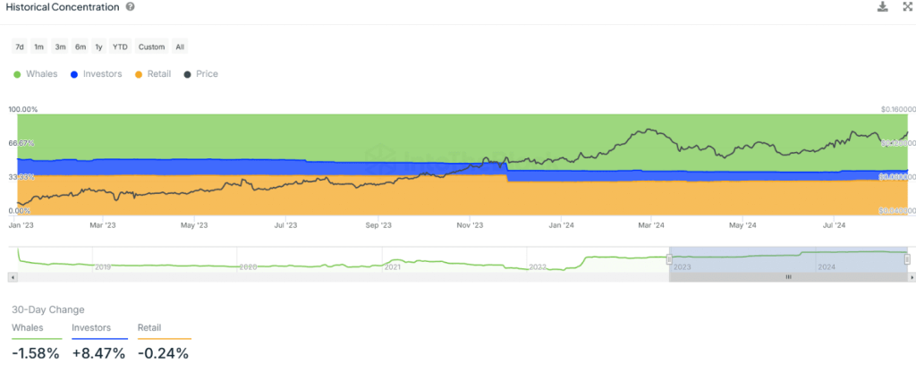Expand chart to fullscreen
Viewport: 916px width, 372px height.
(x=908, y=6)
